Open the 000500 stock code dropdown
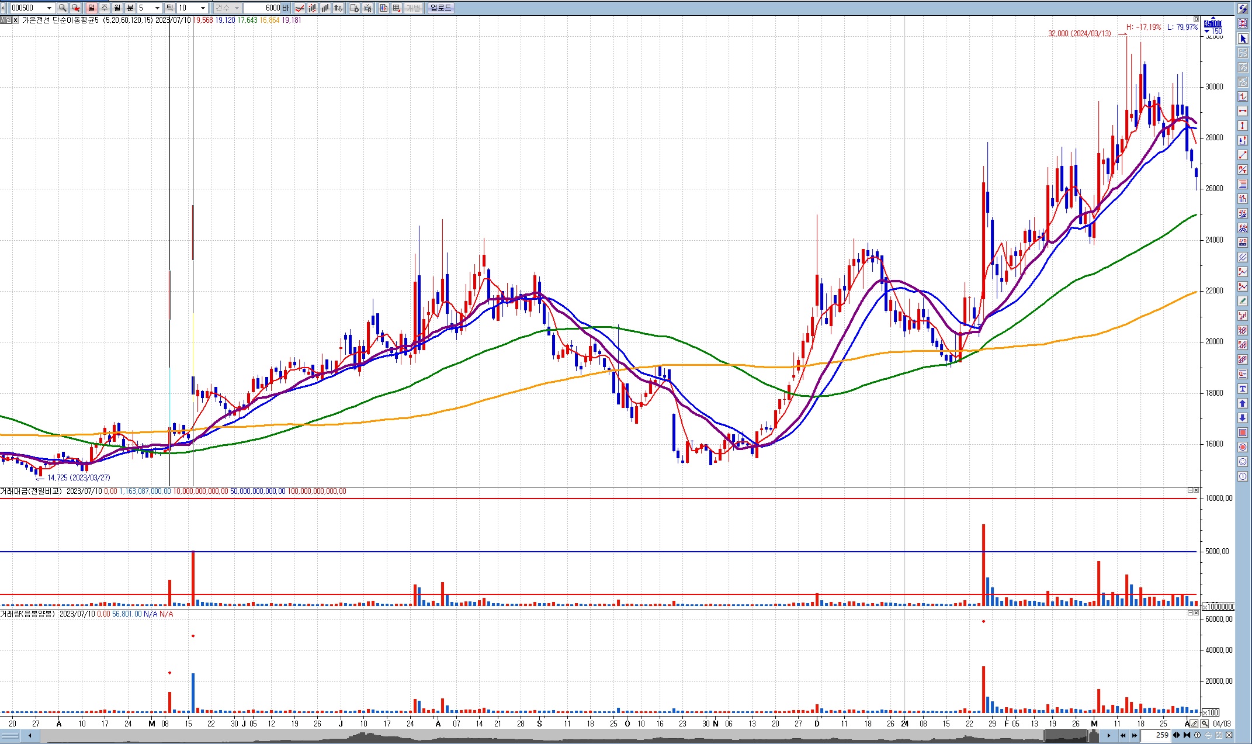The height and width of the screenshot is (744, 1252). tap(49, 8)
